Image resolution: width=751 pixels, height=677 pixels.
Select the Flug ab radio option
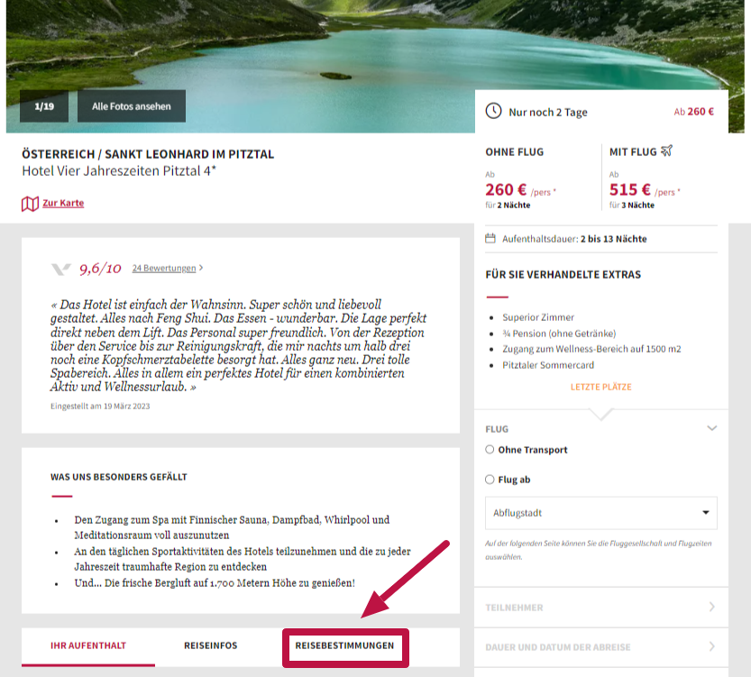(x=490, y=480)
